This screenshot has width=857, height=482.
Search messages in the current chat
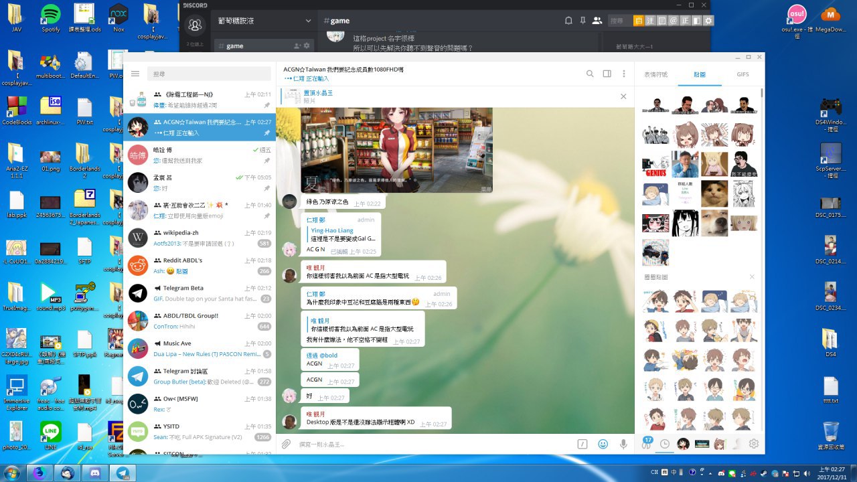[x=590, y=74]
